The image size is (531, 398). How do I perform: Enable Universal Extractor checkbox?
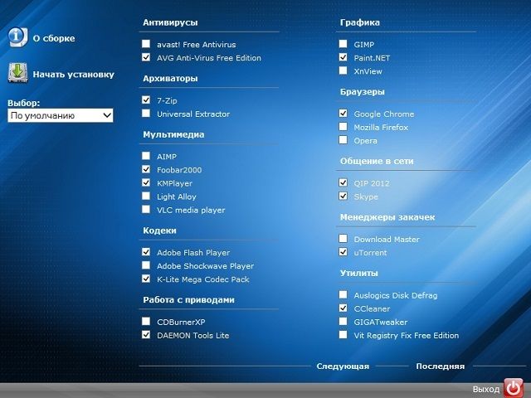[x=146, y=113]
